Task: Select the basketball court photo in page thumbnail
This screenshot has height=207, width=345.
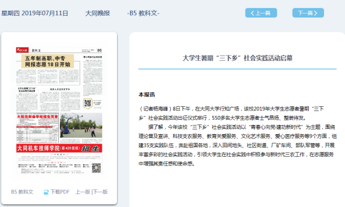Action: point(81,126)
